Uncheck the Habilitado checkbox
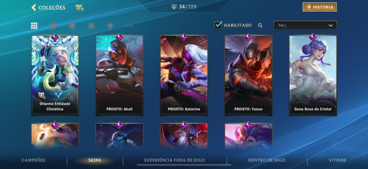The width and height of the screenshot is (368, 169). (218, 25)
